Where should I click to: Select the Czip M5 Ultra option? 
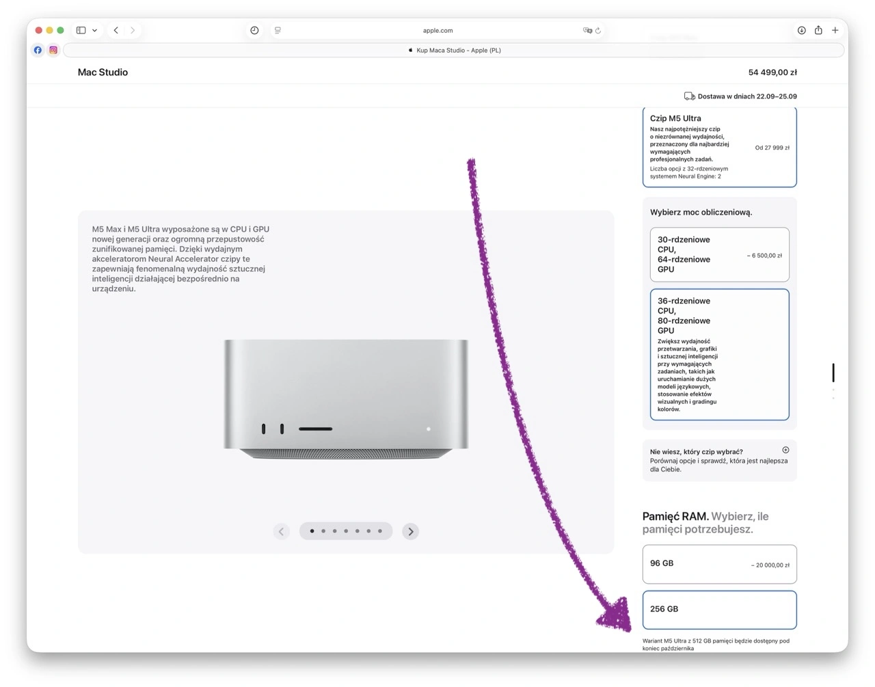point(719,146)
